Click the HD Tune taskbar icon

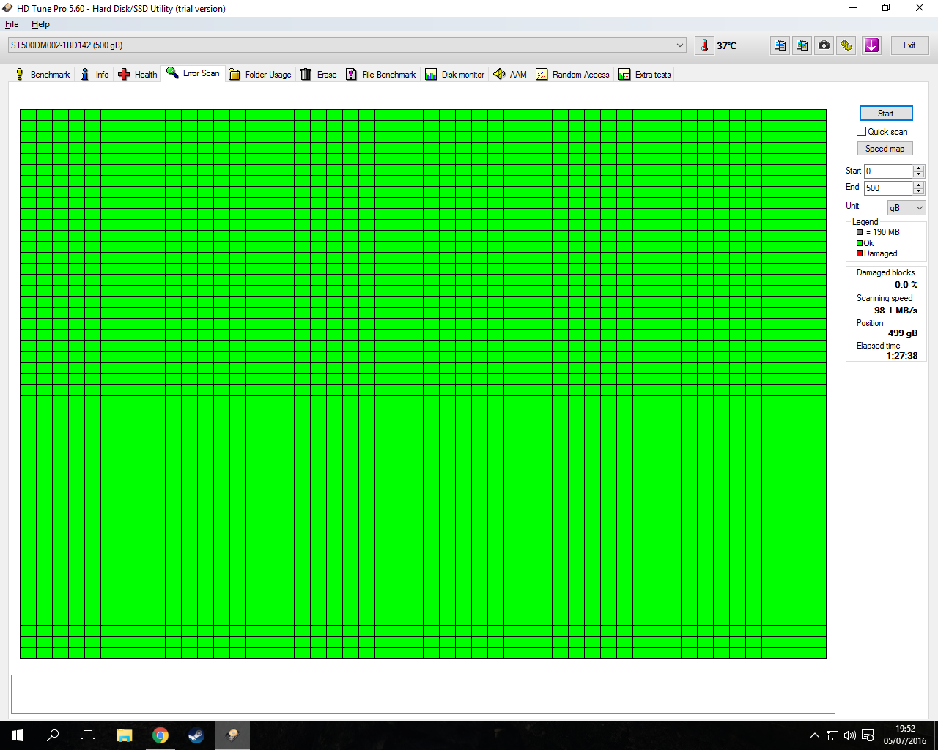[x=232, y=735]
